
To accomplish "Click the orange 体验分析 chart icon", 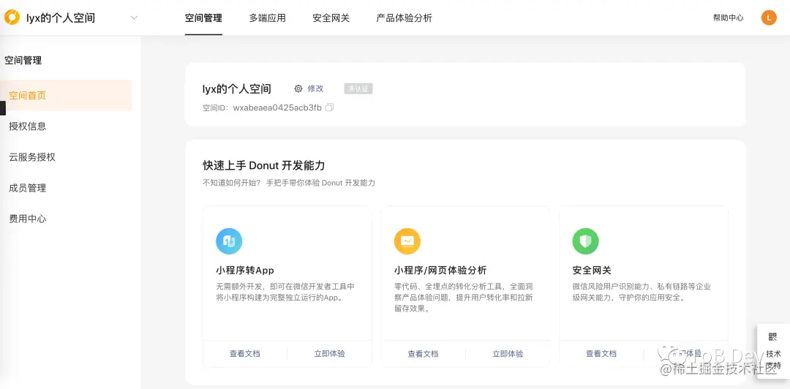I will pos(407,241).
